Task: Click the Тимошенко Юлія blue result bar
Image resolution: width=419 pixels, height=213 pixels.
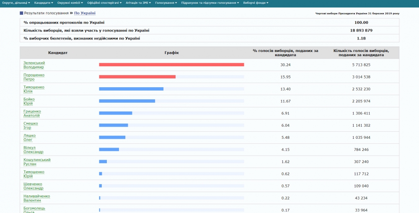Action: pyautogui.click(x=131, y=89)
